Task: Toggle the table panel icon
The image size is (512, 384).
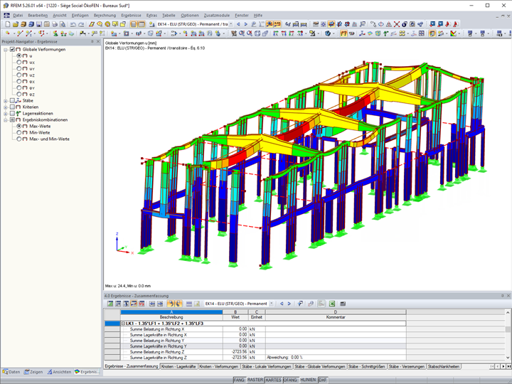Action: click(x=142, y=24)
